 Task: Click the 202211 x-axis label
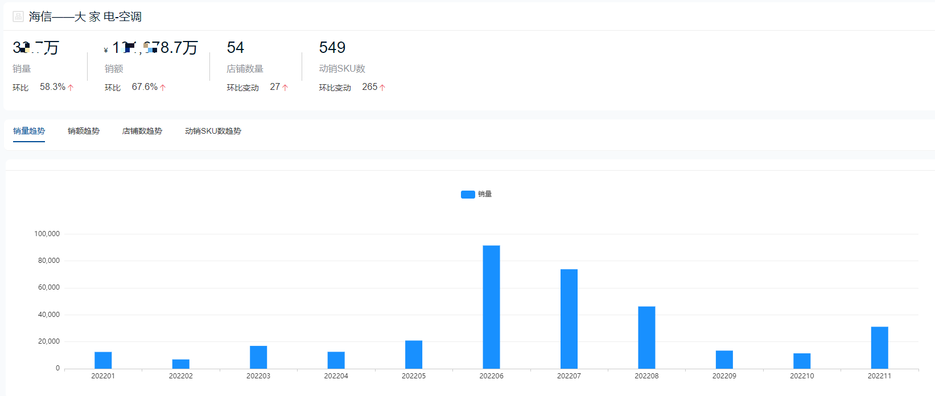[880, 376]
